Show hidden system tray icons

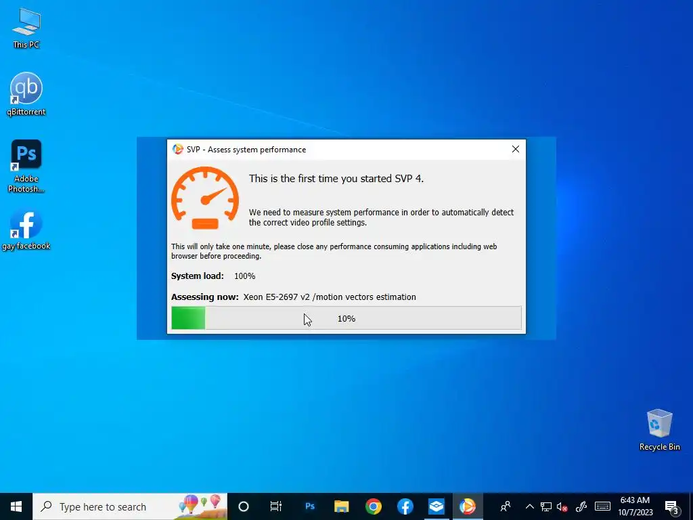coord(529,506)
